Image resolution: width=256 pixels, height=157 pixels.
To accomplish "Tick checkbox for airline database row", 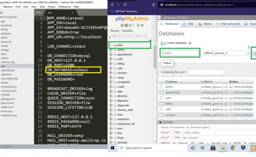I will [161, 87].
